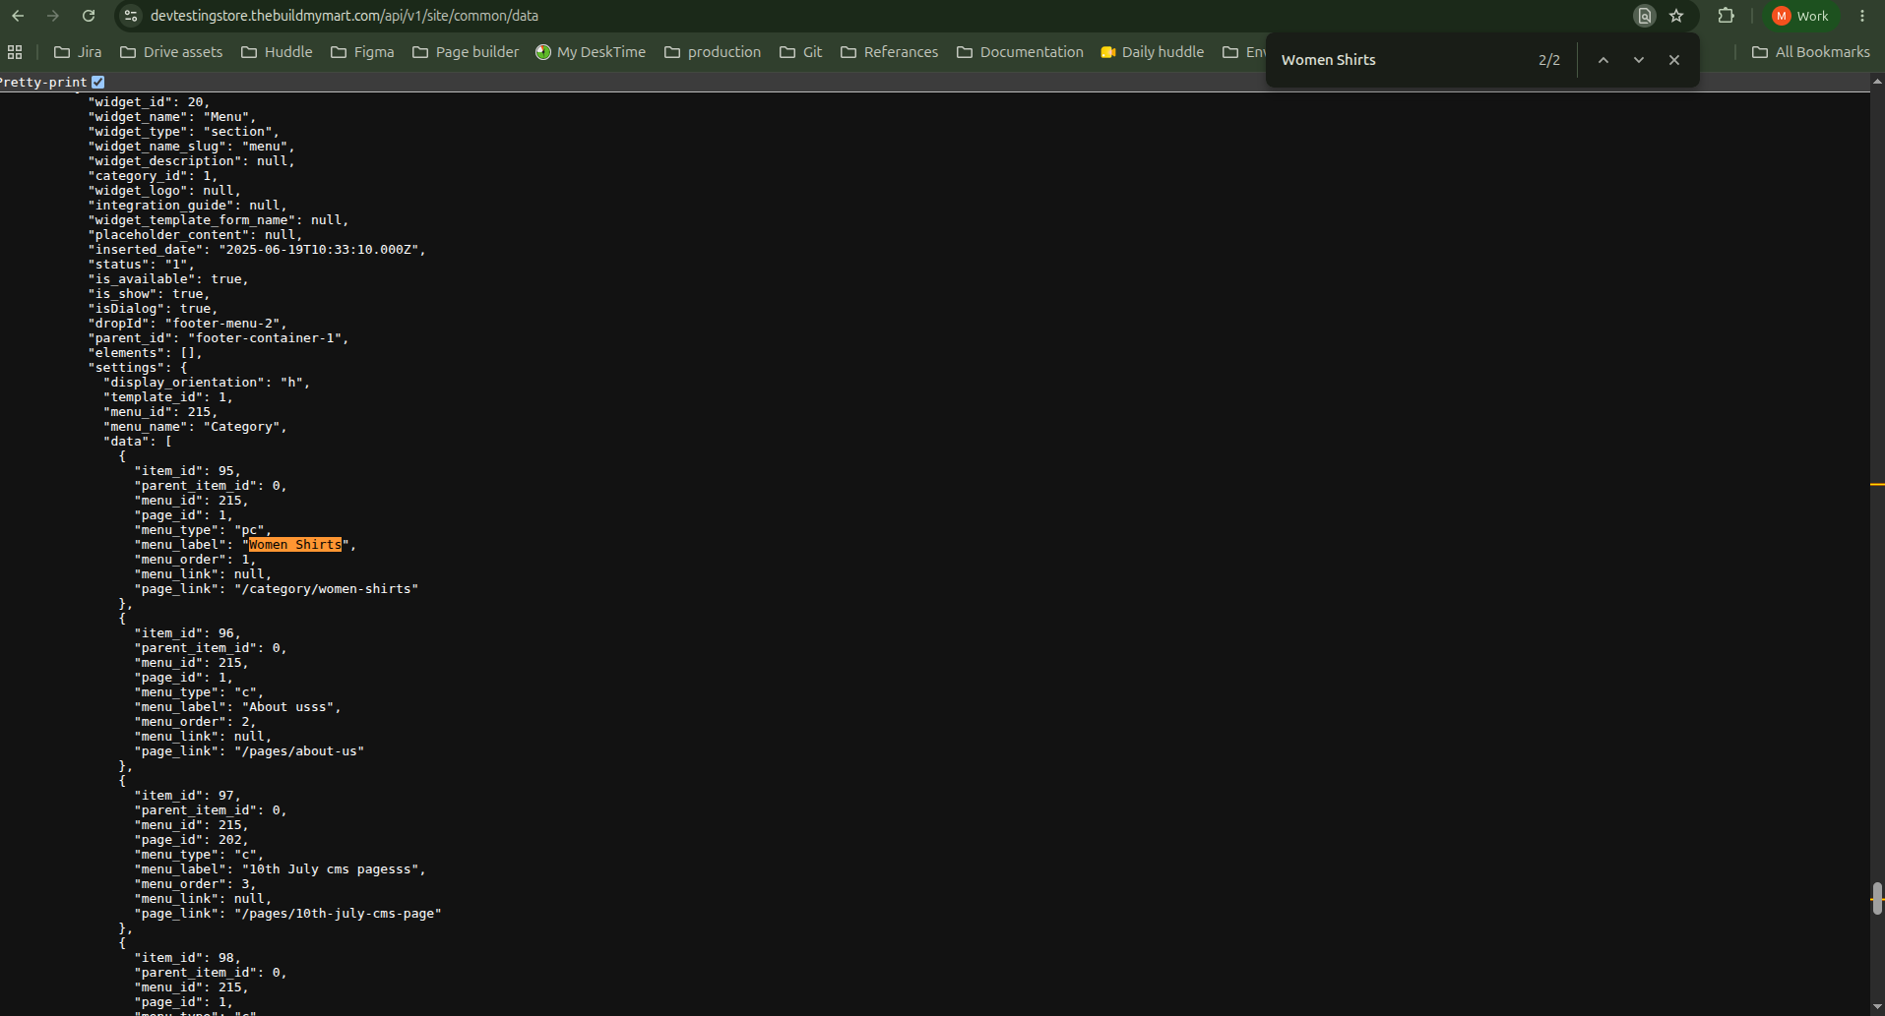1885x1016 pixels.
Task: Go back to the previous page
Action: point(18,16)
